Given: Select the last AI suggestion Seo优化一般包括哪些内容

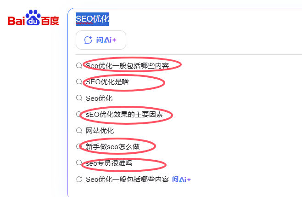Looking at the screenshot, I should click(127, 180).
